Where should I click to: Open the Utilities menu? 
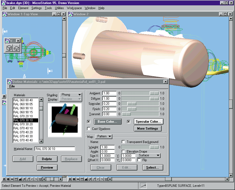point(59,8)
